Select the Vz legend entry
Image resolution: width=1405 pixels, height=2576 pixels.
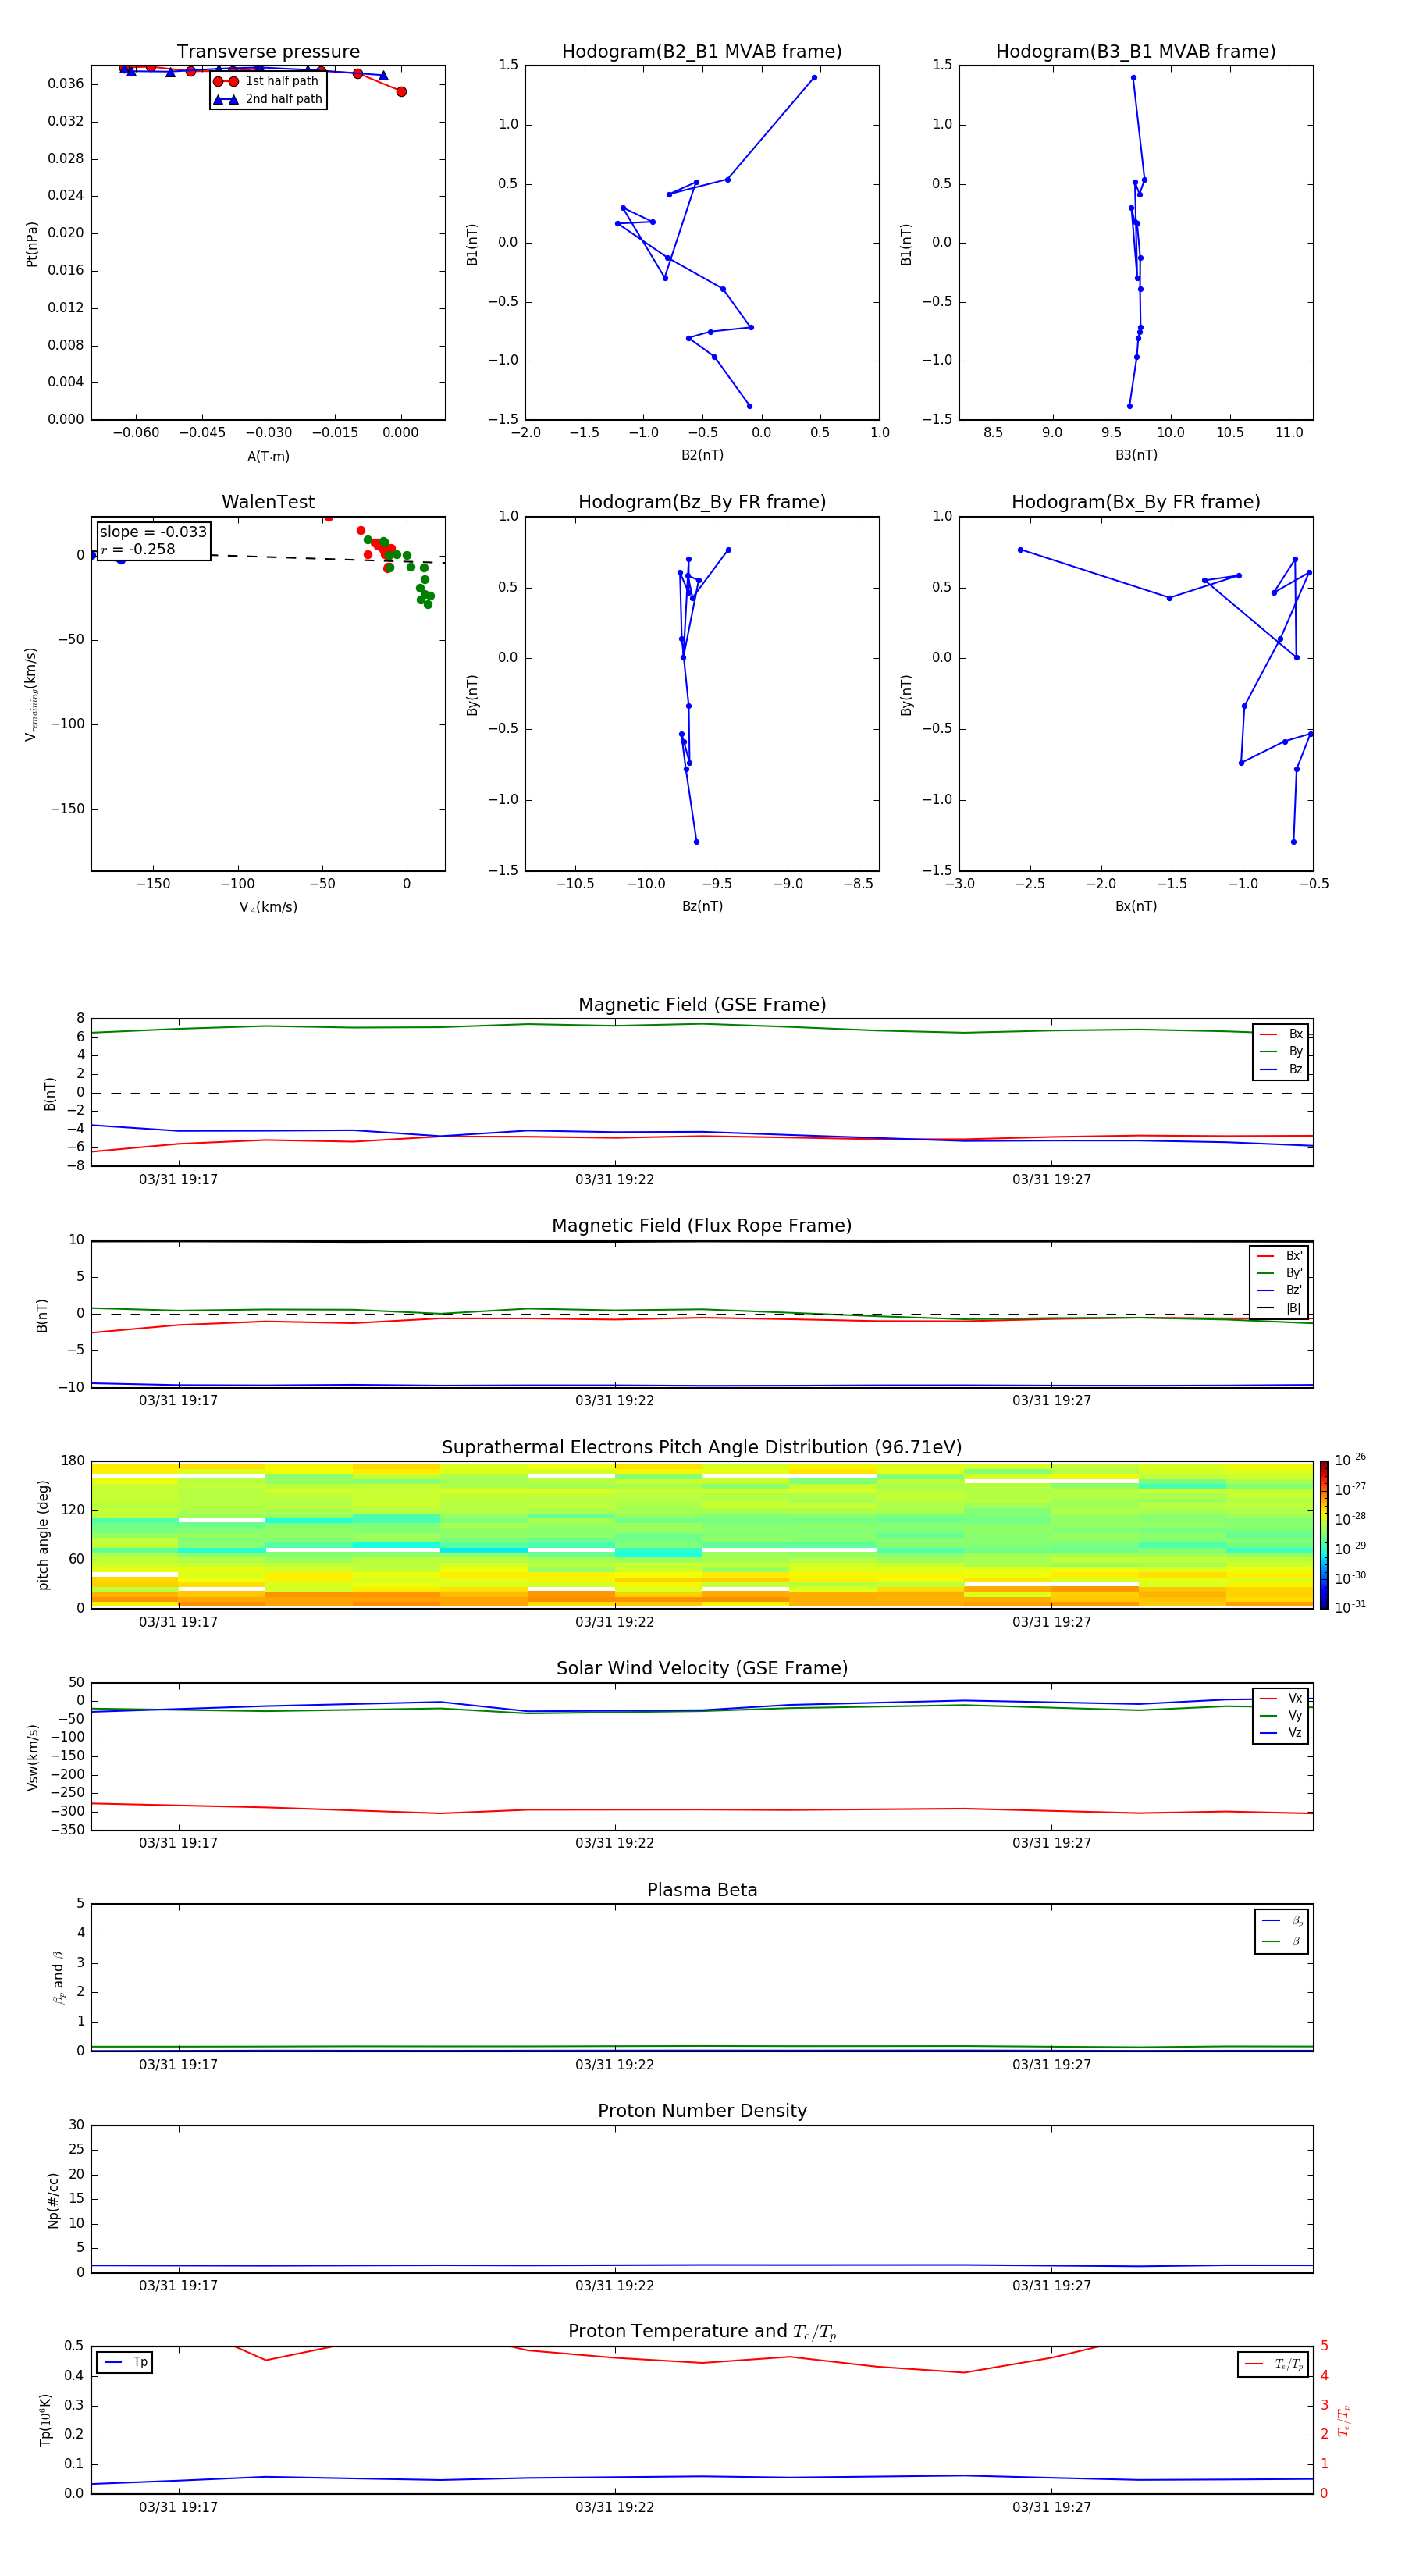click(1281, 1733)
